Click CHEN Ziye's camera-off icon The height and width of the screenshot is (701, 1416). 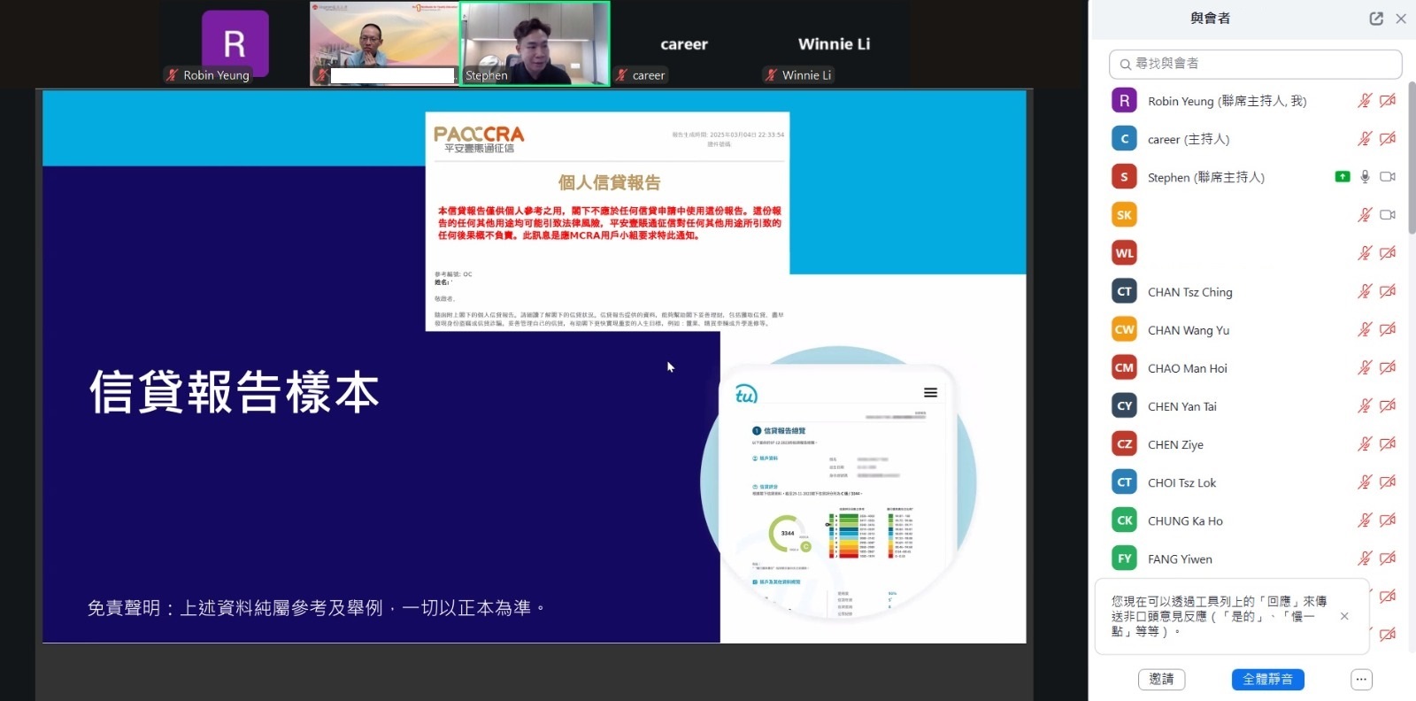(x=1387, y=444)
